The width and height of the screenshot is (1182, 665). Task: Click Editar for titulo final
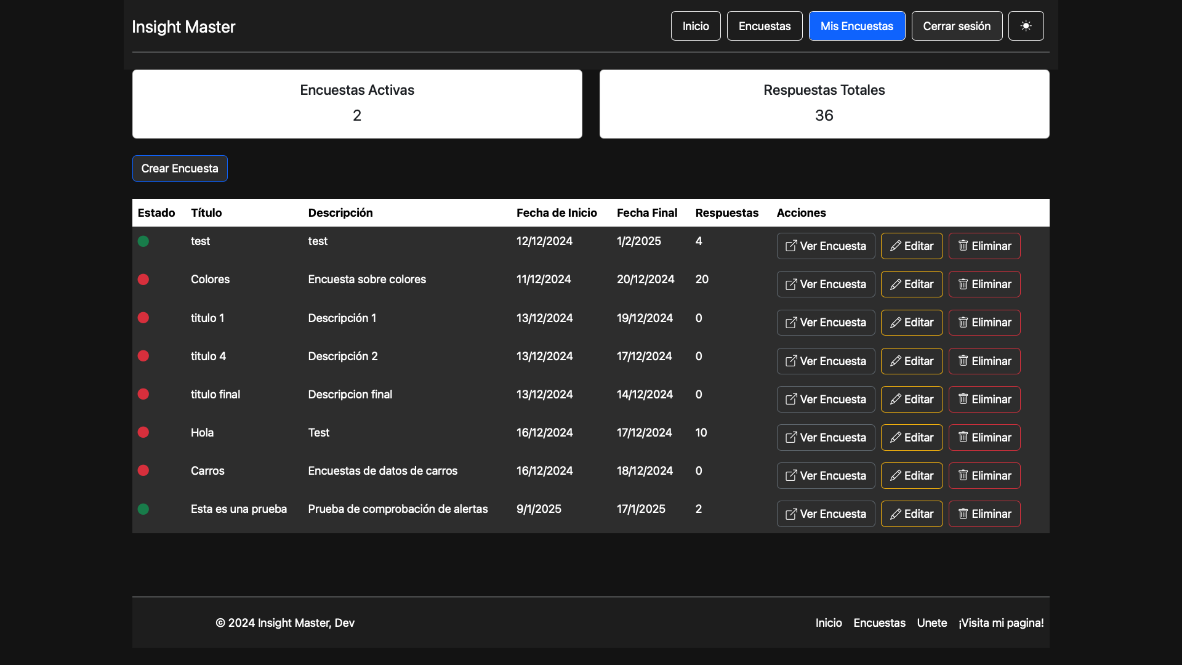pos(912,399)
